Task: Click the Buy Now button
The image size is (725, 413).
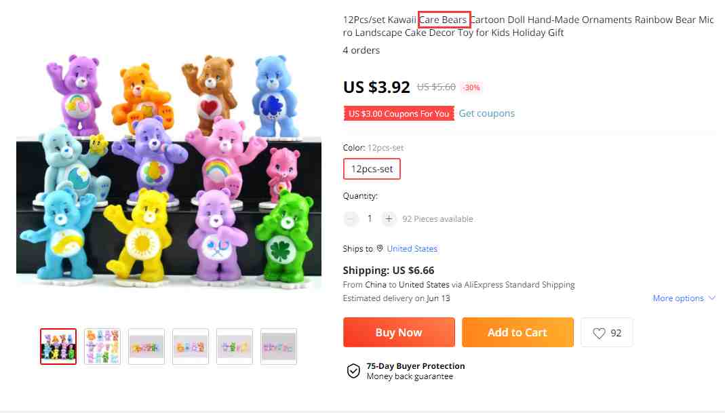Action: click(x=399, y=332)
